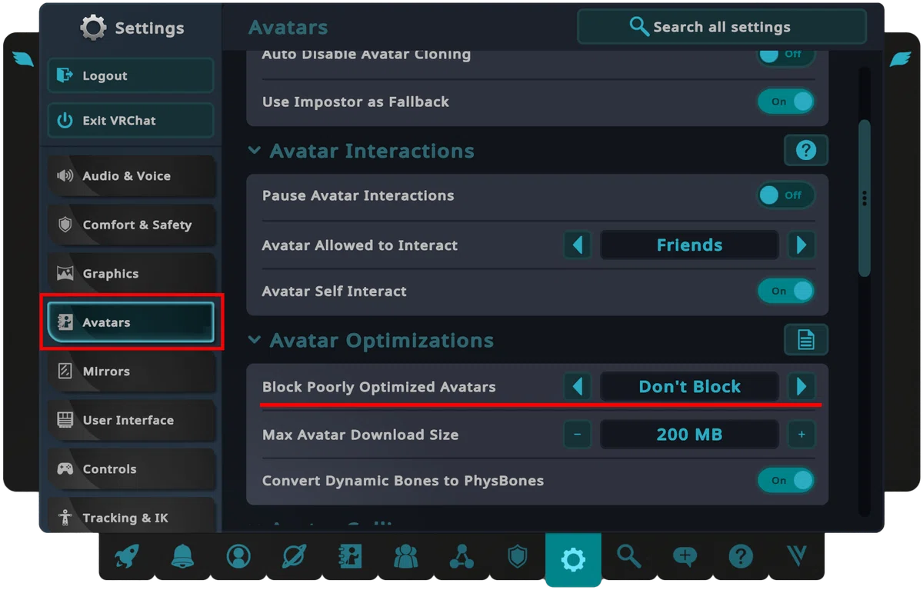Open the magnifier Search icon in bottom bar

pyautogui.click(x=629, y=556)
